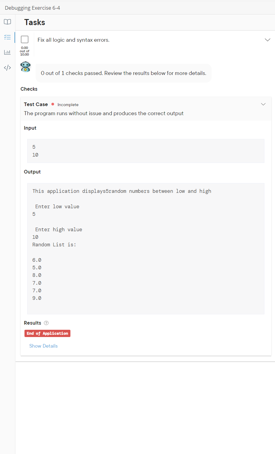Switch to the Tasks panel heading

tap(34, 22)
